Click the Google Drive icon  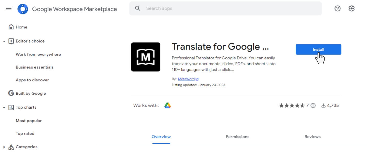click(x=168, y=105)
